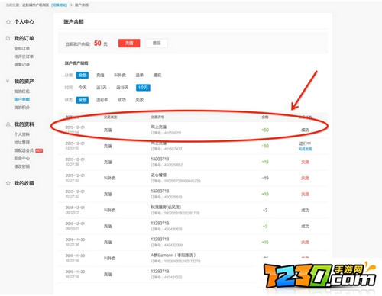Viewport: 382px width, 296px height.
Task: Filter the 状态 status row by 进行中
Action: [x=102, y=100]
